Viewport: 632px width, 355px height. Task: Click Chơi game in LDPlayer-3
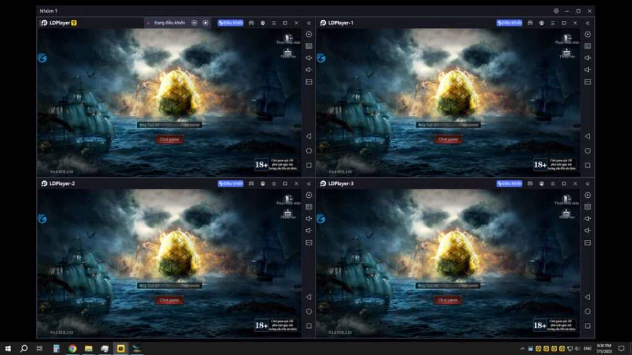448,300
